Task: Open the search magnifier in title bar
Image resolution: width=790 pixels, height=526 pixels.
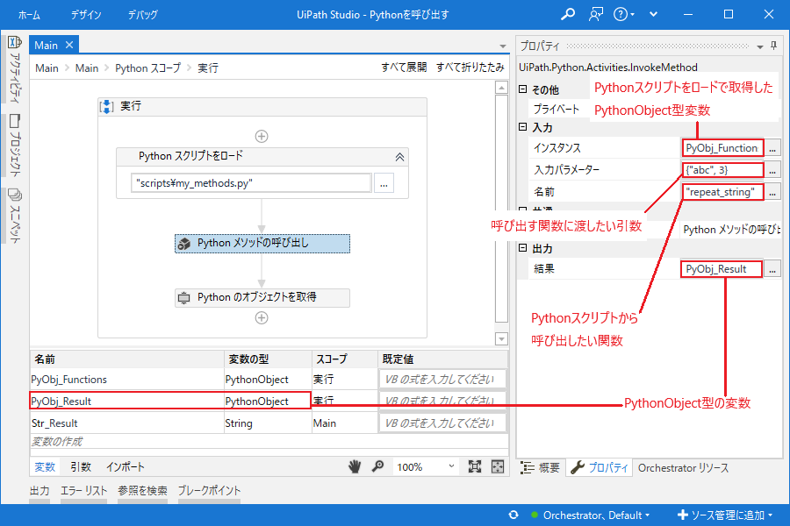Action: point(568,14)
